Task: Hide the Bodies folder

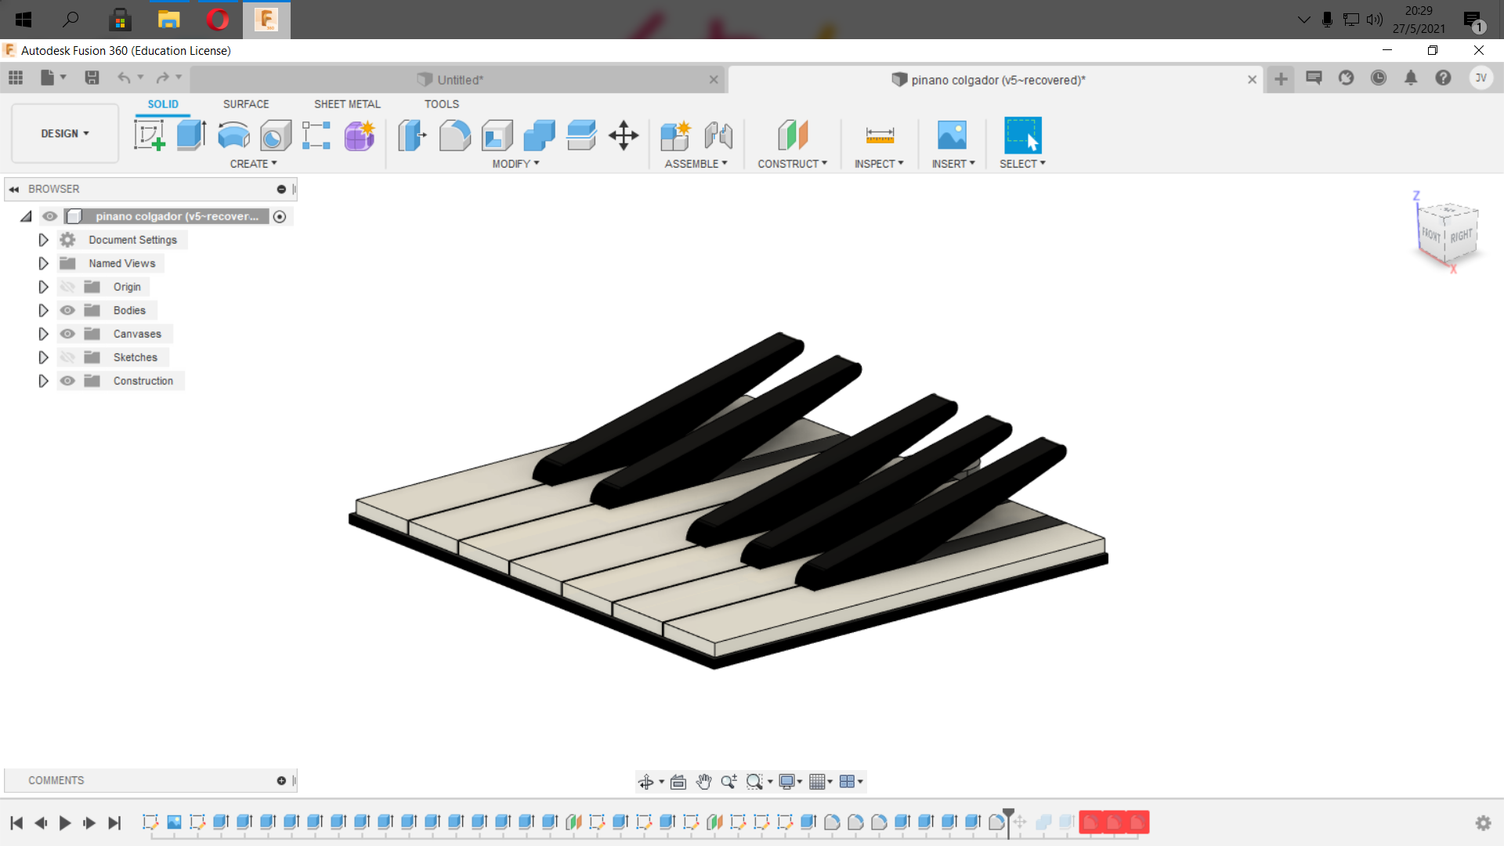Action: point(67,310)
